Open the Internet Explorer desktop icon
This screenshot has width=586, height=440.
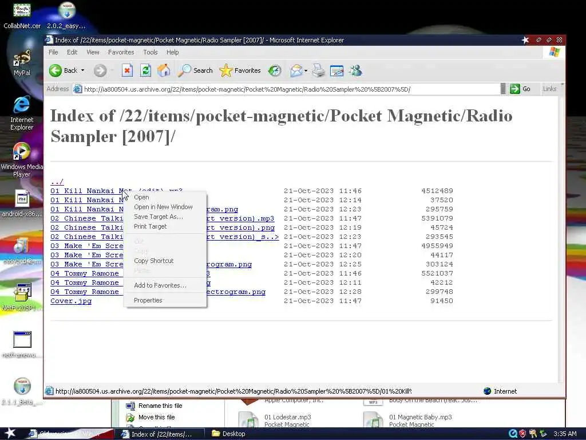point(22,113)
